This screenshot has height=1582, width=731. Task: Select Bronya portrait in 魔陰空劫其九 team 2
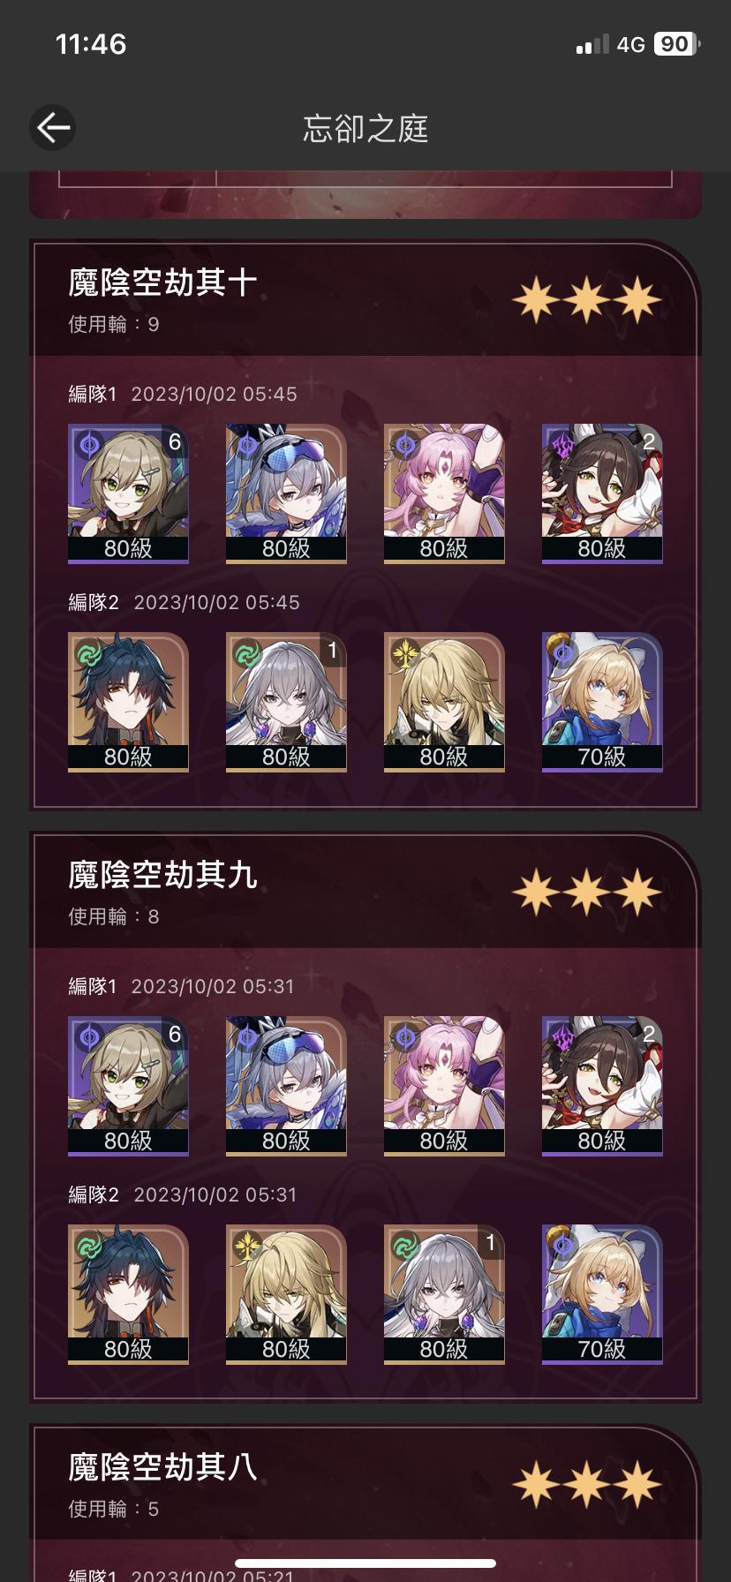pos(444,1294)
